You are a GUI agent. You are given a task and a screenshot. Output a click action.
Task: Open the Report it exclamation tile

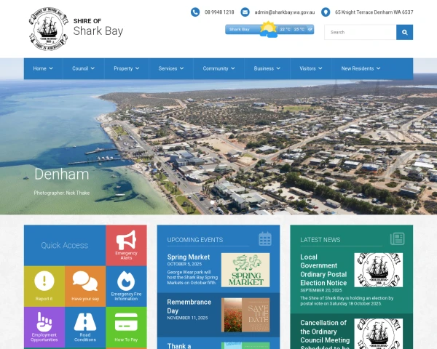click(x=44, y=286)
